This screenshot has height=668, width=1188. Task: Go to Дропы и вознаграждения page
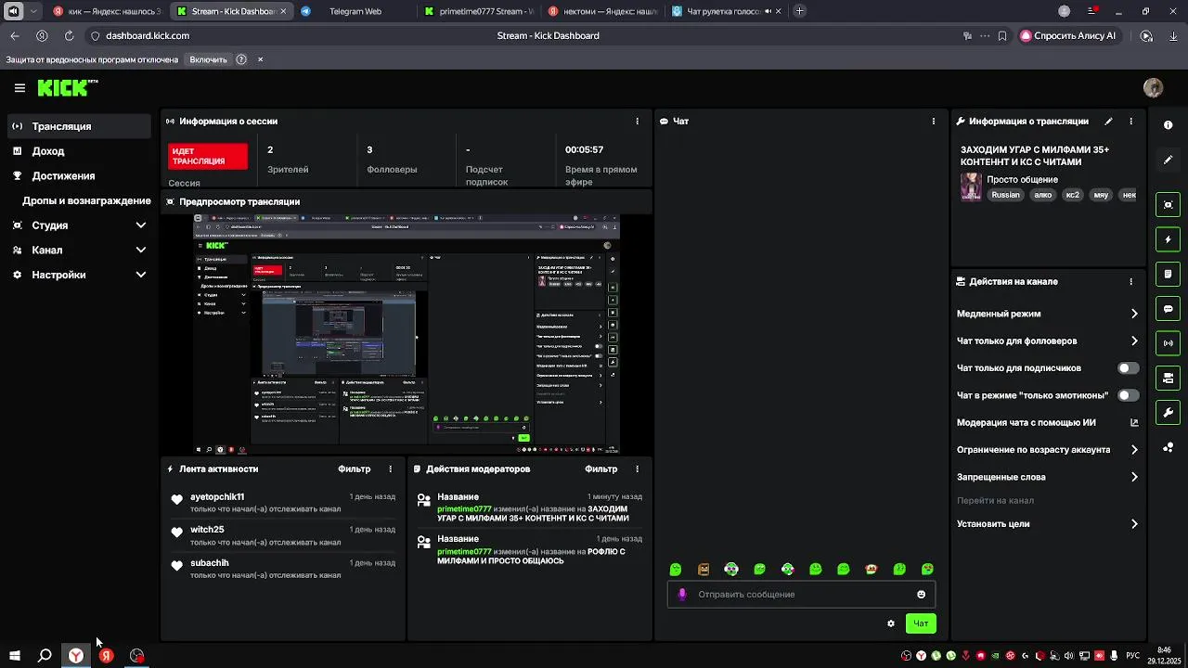(x=86, y=201)
